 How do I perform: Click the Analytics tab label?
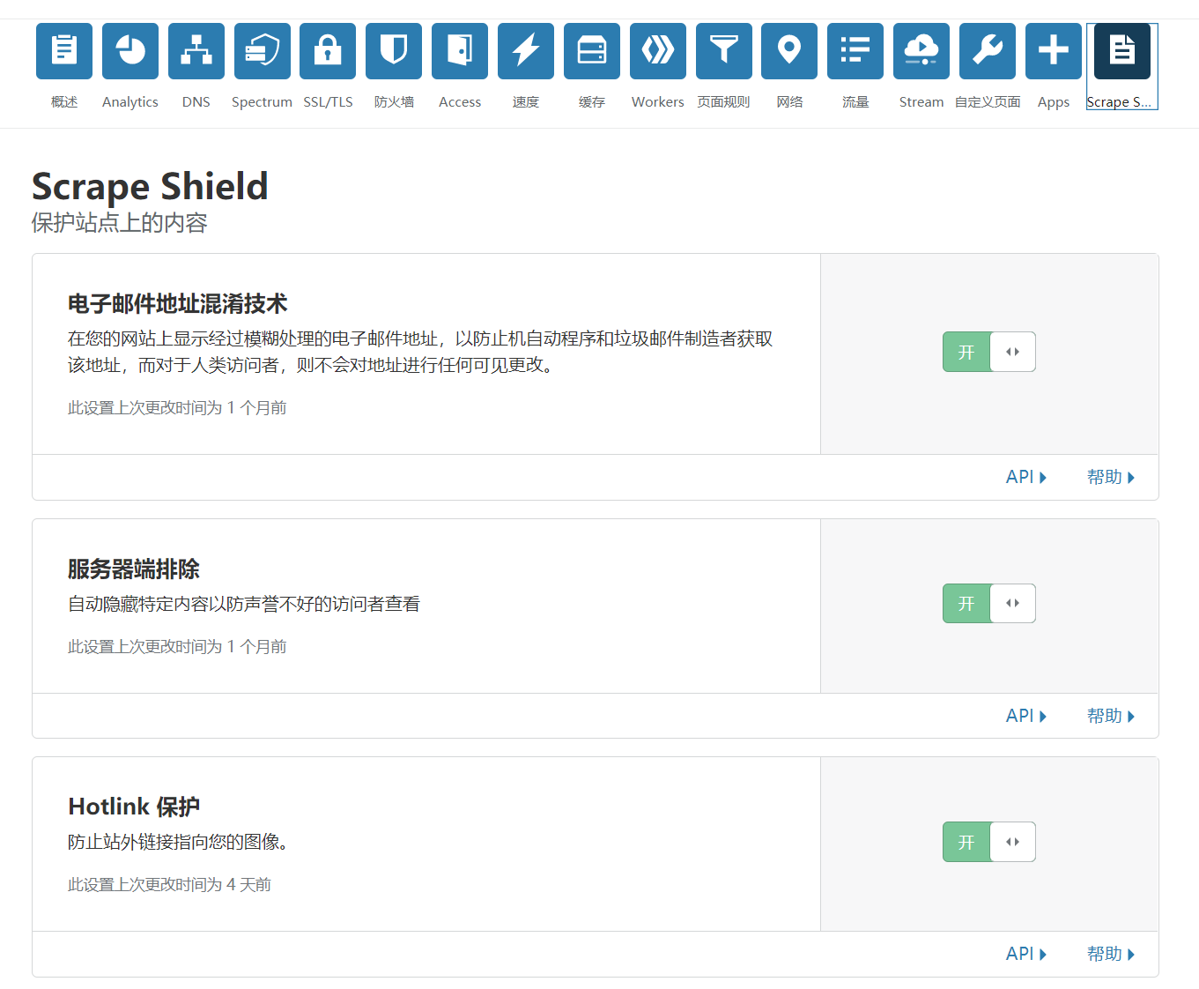[130, 102]
